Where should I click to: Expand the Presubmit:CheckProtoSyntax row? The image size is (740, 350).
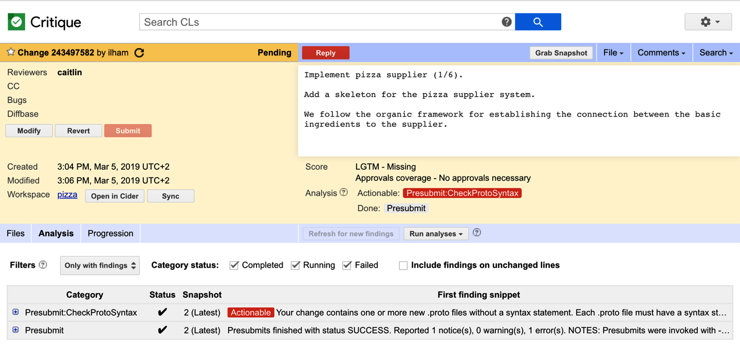15,312
